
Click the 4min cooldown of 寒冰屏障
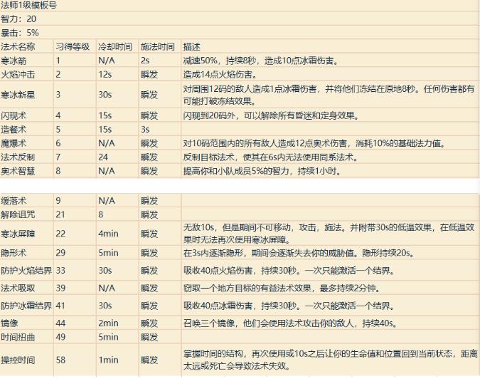click(x=108, y=234)
